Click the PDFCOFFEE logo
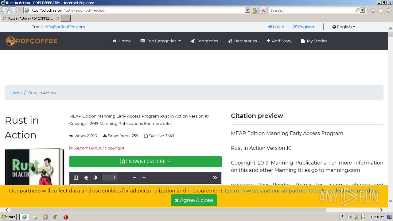Image resolution: width=393 pixels, height=221 pixels. [x=32, y=41]
